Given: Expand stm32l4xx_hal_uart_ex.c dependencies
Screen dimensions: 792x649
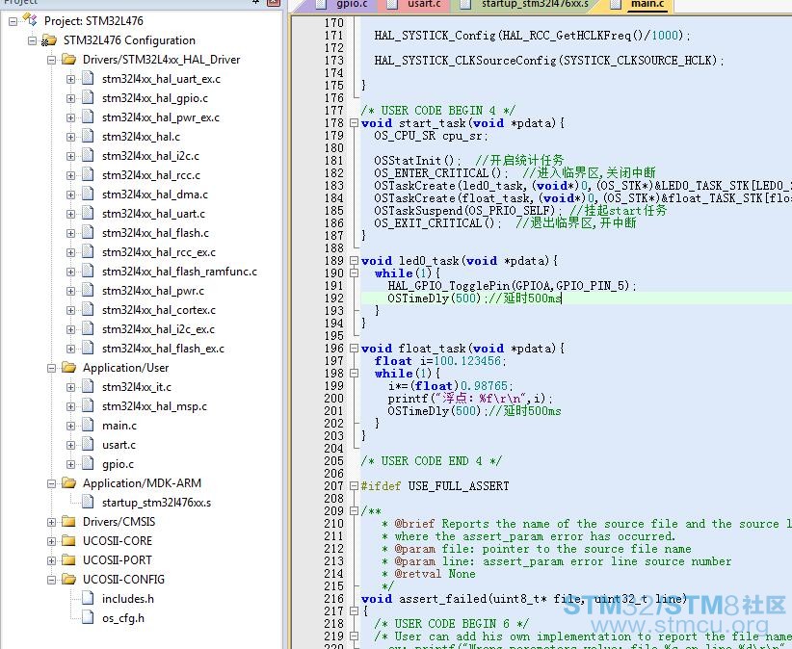Looking at the screenshot, I should [x=70, y=79].
